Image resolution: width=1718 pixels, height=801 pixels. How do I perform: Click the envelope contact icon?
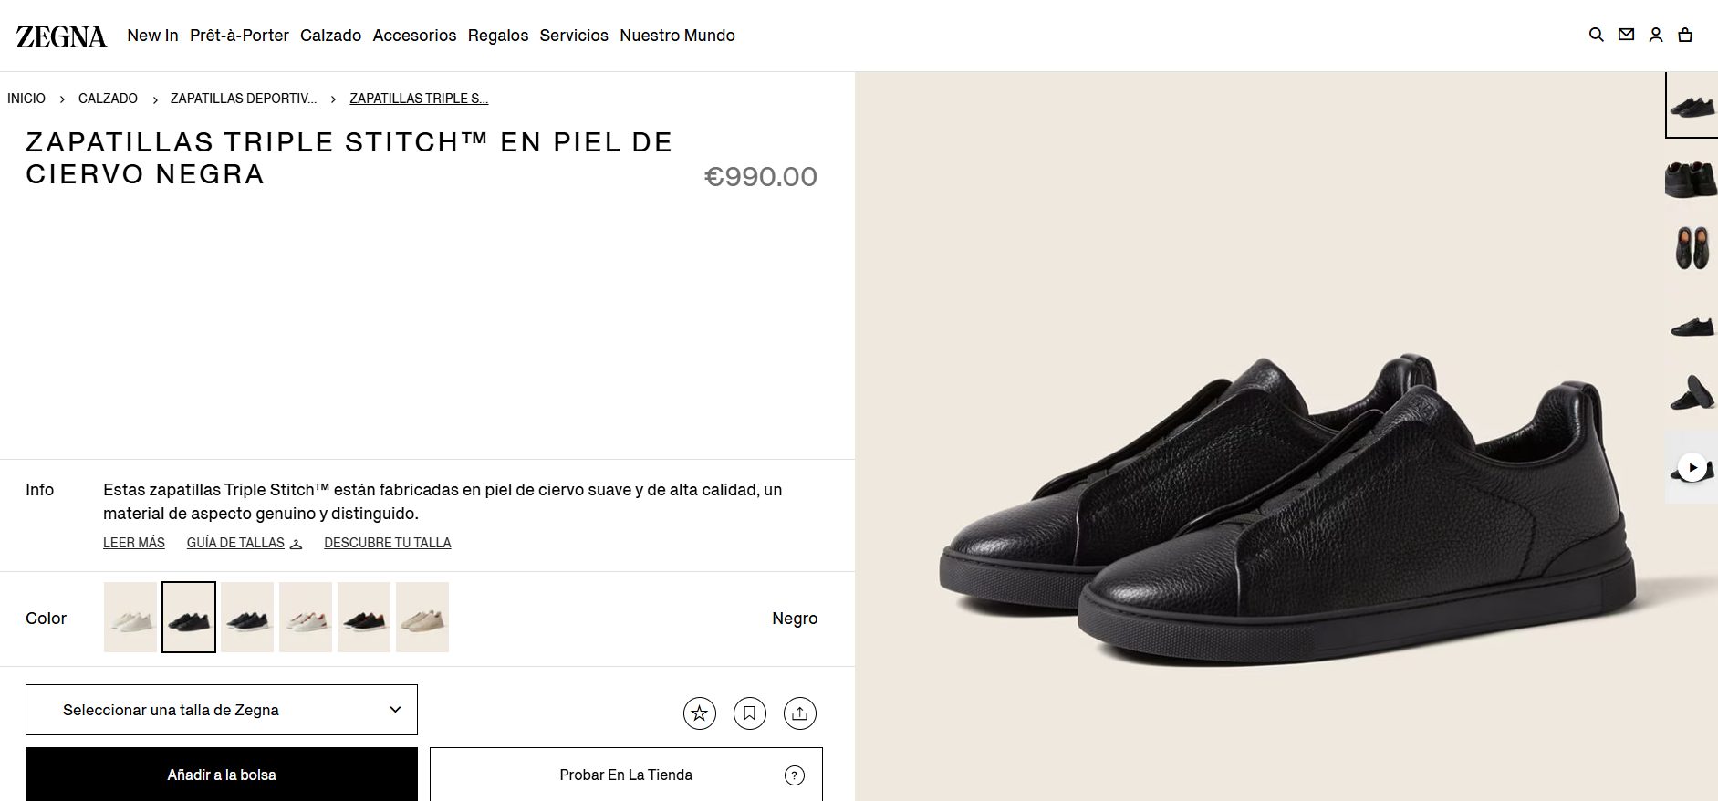point(1626,35)
